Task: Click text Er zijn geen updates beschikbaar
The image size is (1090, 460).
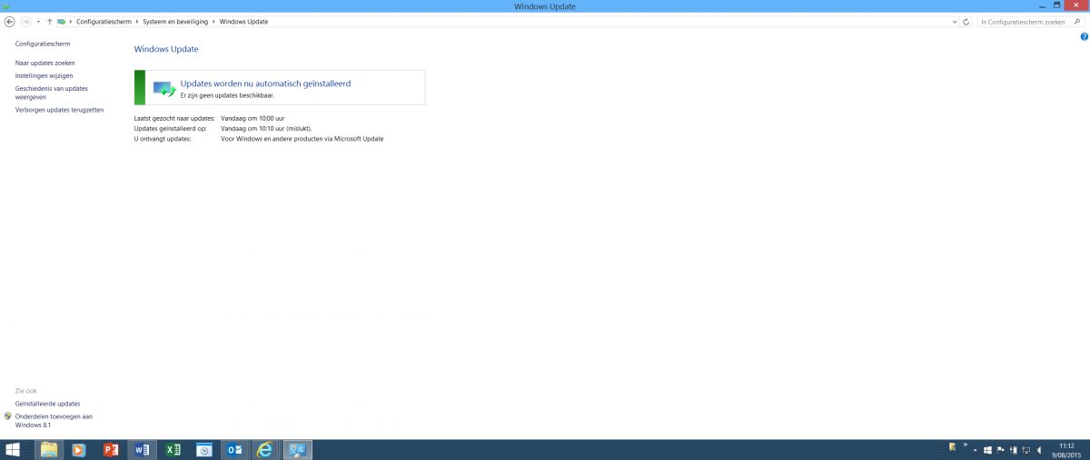Action: [x=227, y=94]
